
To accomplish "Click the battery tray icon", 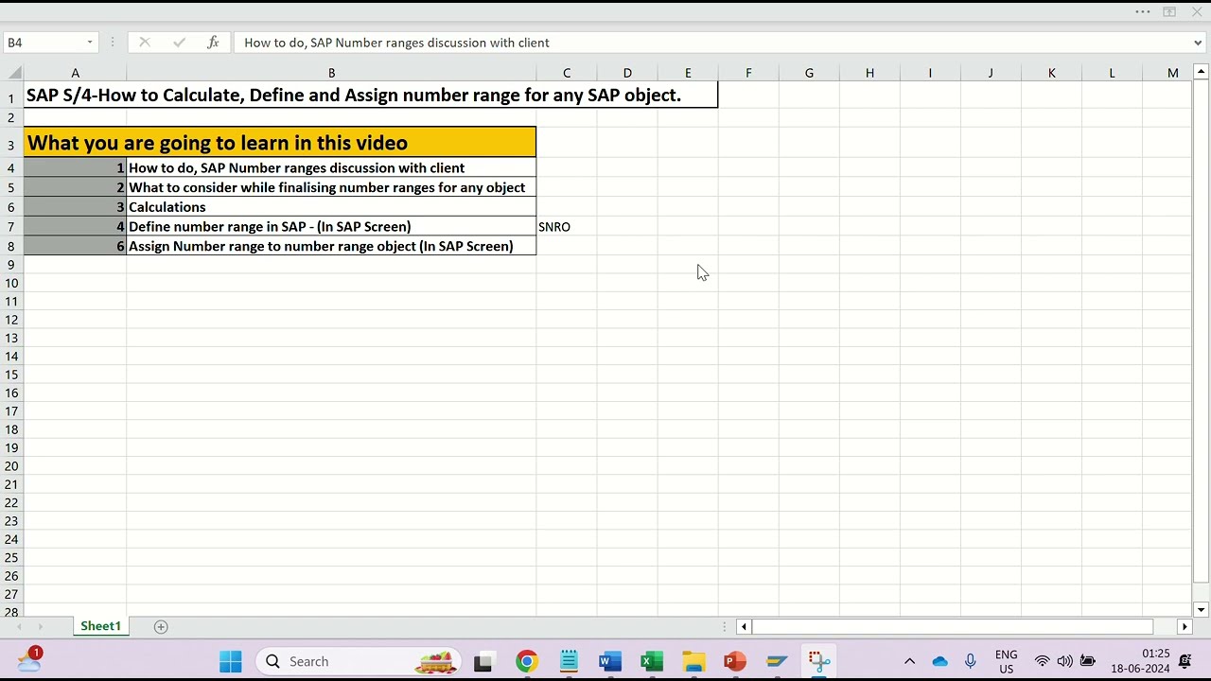I will pos(1088,661).
